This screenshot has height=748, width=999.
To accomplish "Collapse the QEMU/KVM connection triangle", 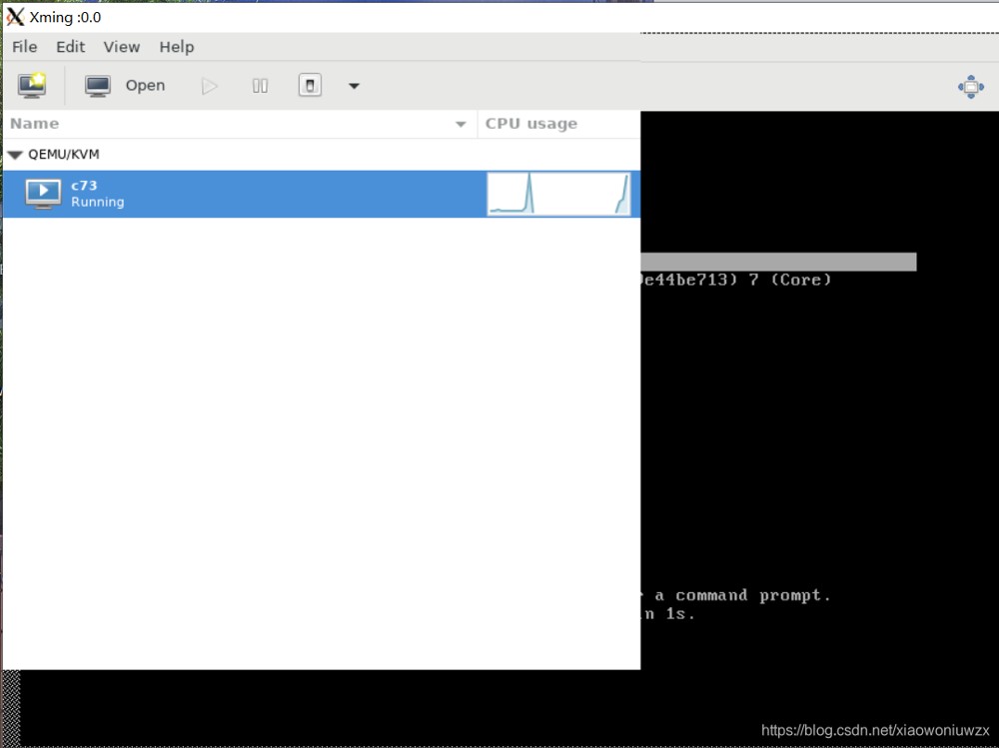I will coord(15,155).
